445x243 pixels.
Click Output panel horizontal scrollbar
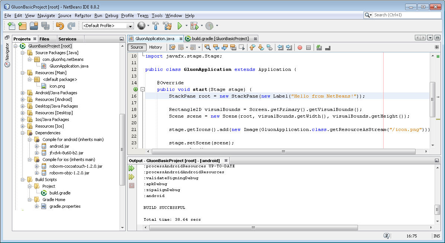pos(253,227)
